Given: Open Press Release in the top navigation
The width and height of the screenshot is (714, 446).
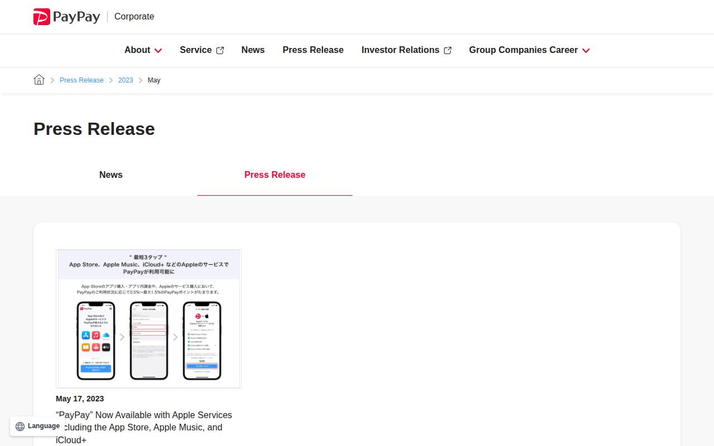Looking at the screenshot, I should click(313, 50).
